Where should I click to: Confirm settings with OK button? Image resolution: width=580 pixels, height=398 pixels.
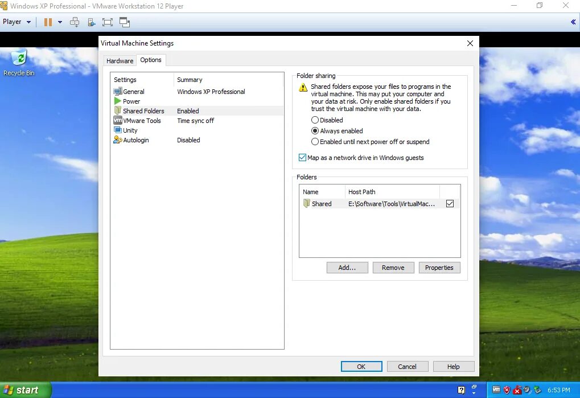(361, 367)
